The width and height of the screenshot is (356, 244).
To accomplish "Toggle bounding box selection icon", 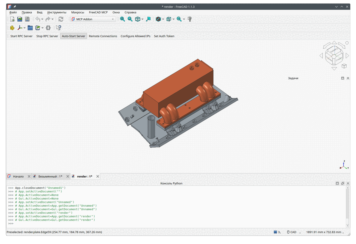I will coord(169,19).
